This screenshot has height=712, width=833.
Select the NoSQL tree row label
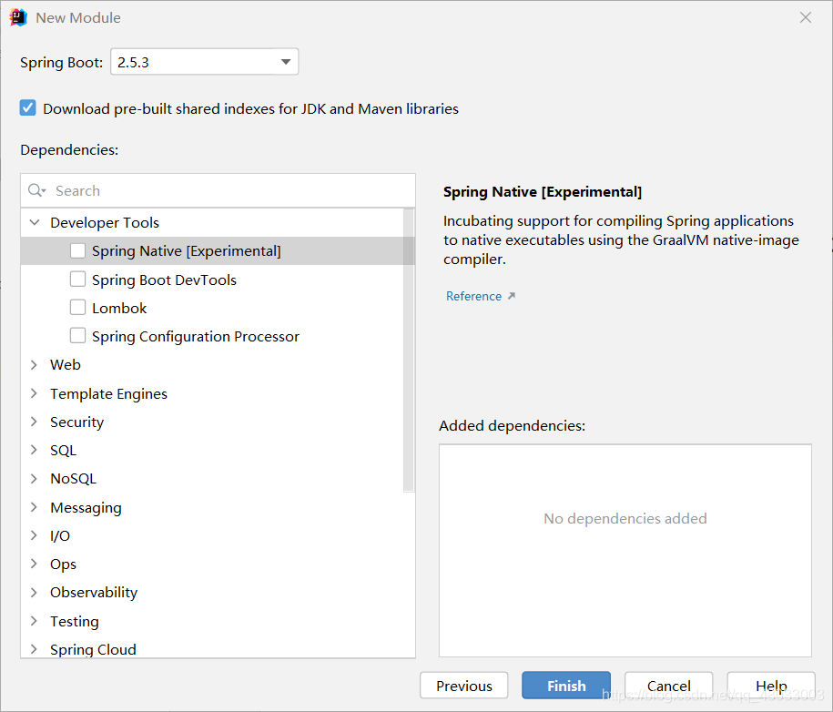(x=74, y=478)
